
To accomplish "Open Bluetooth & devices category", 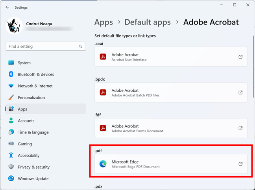I will (36, 74).
